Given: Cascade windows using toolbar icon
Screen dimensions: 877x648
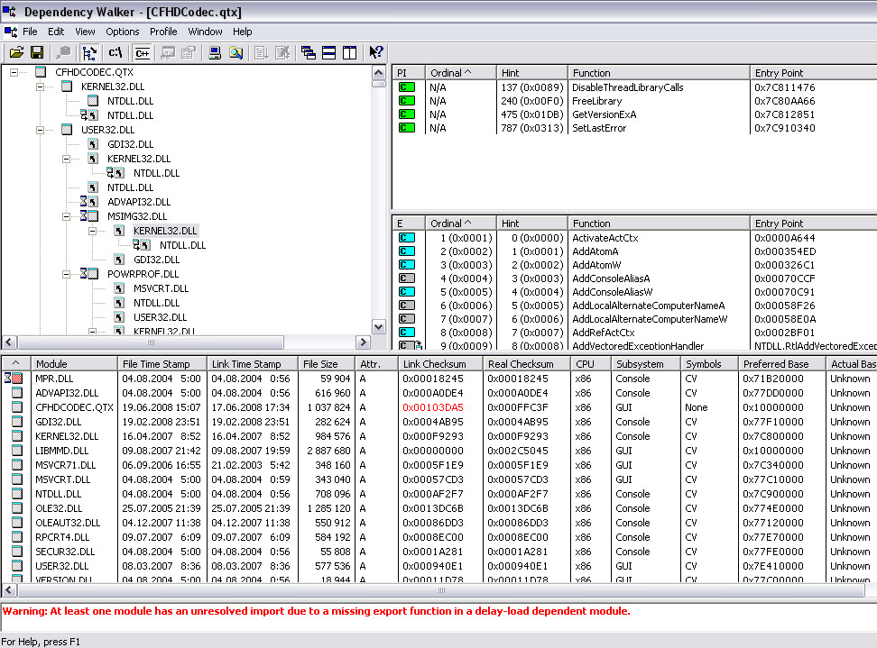Looking at the screenshot, I should [x=309, y=53].
